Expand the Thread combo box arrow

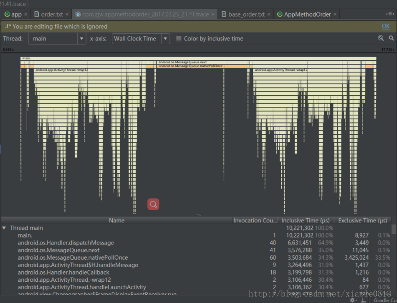click(82, 39)
